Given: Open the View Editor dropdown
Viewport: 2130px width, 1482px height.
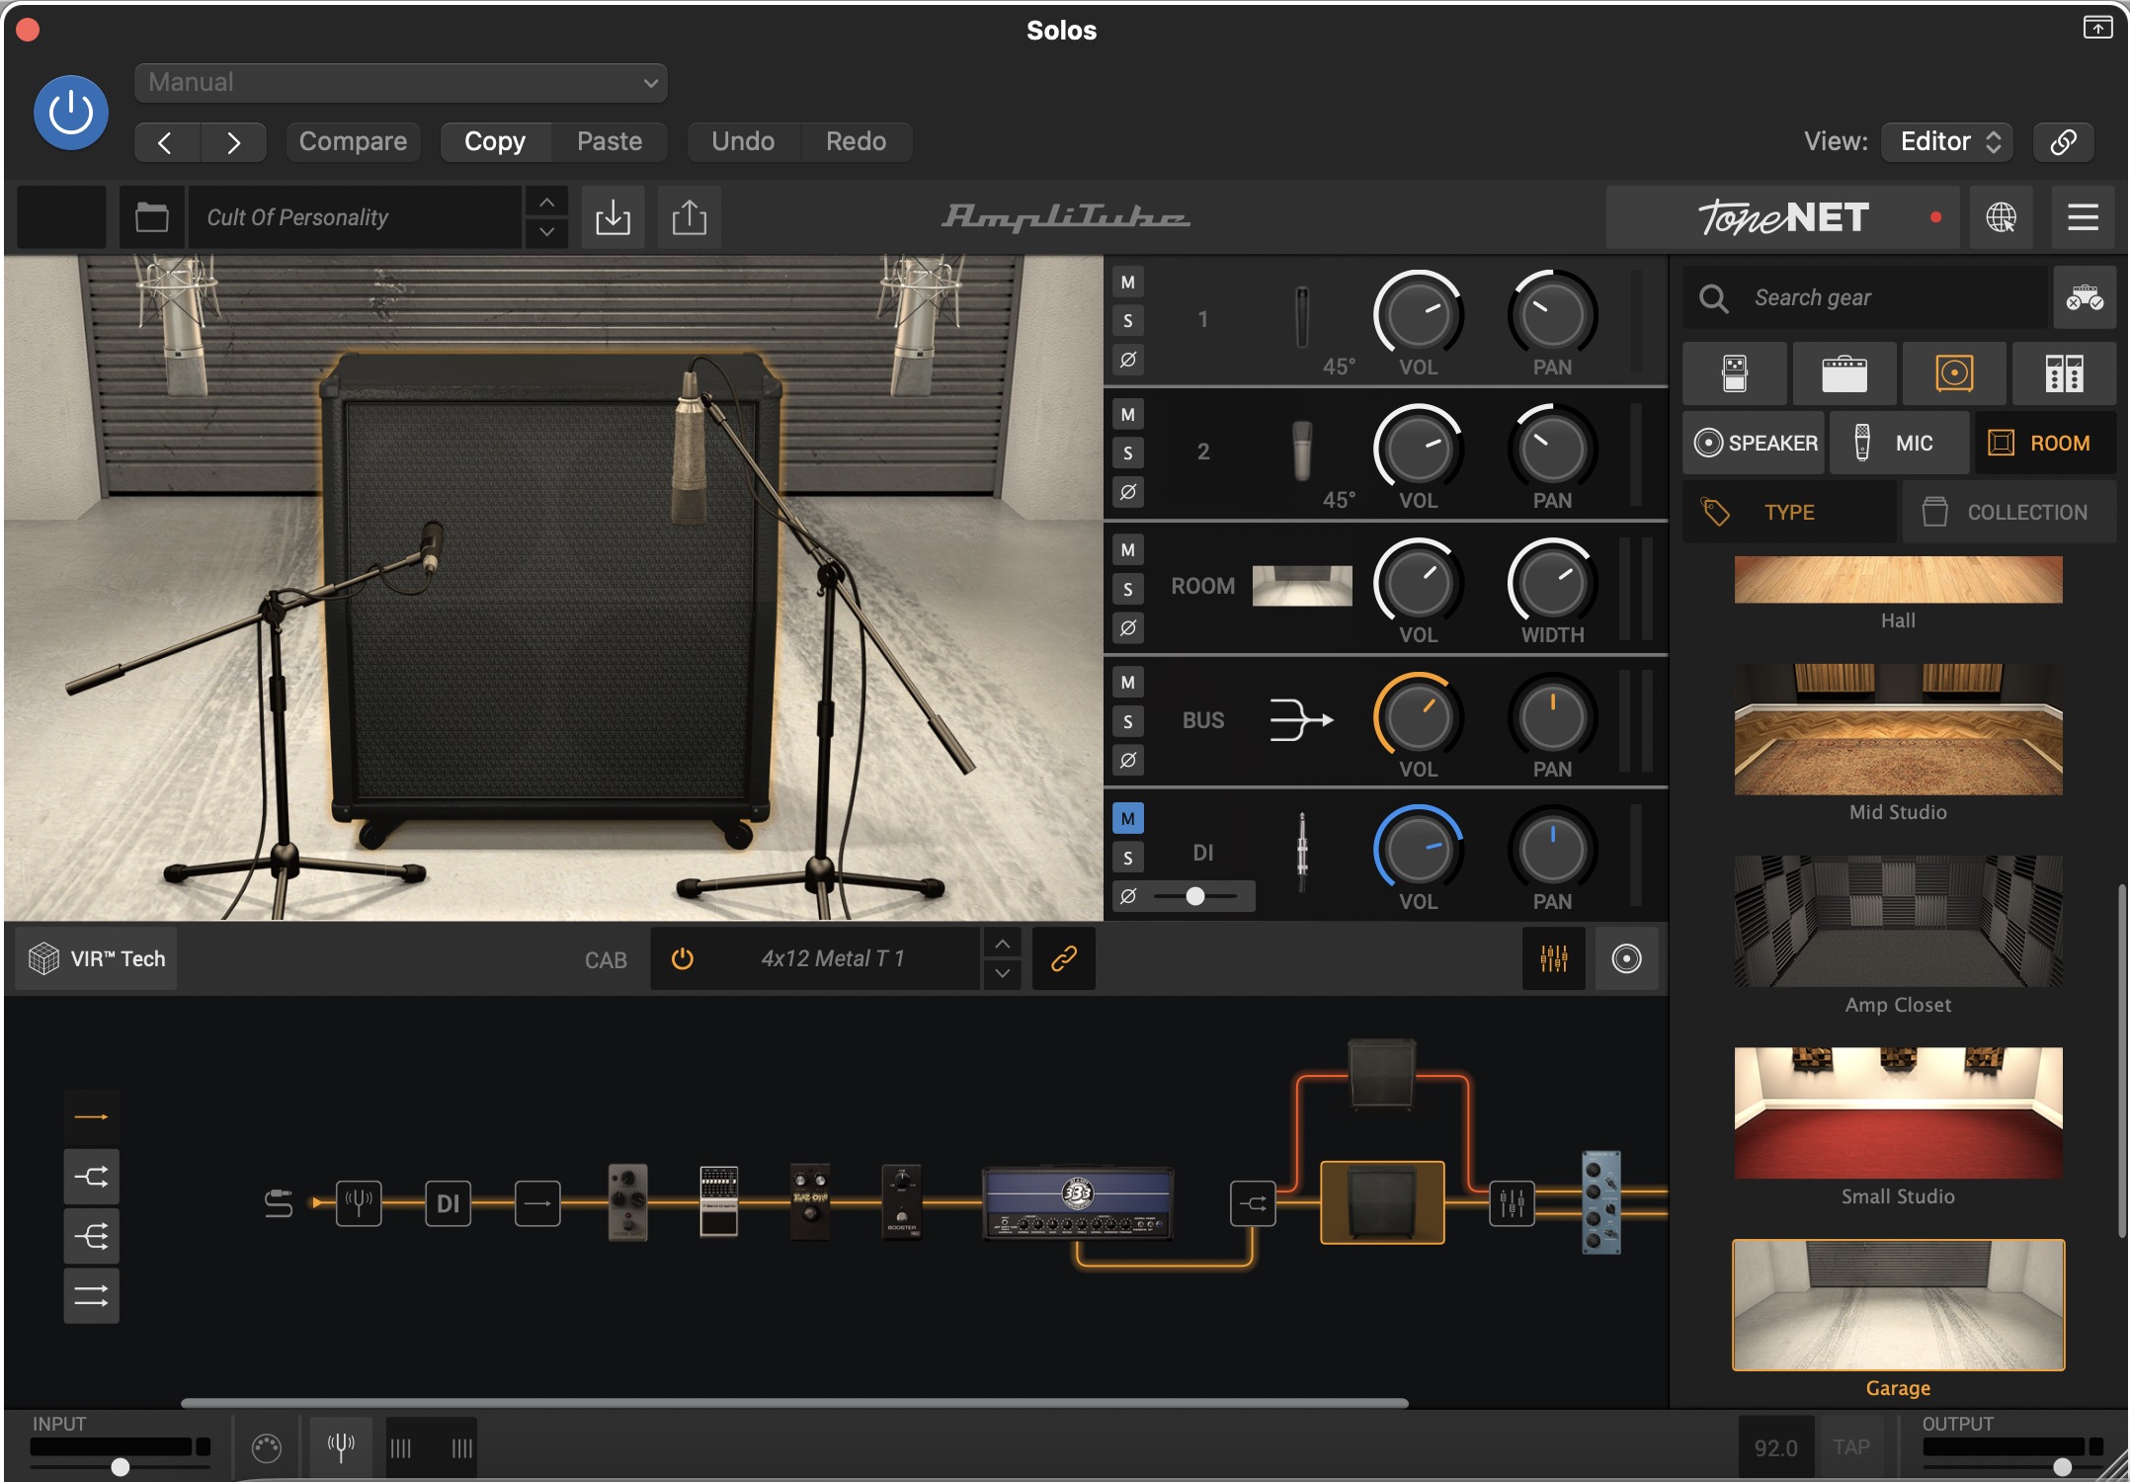Looking at the screenshot, I should tap(1946, 141).
